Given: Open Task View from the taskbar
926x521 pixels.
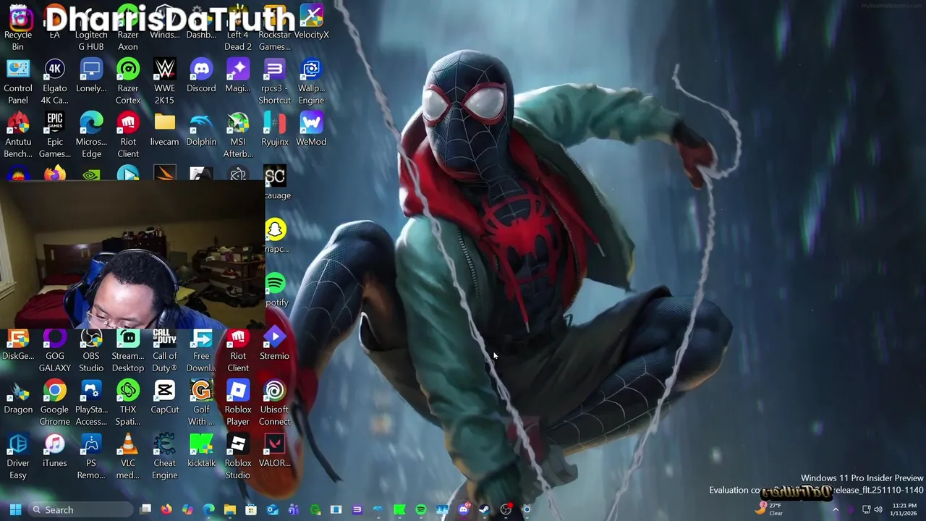Looking at the screenshot, I should coord(145,509).
